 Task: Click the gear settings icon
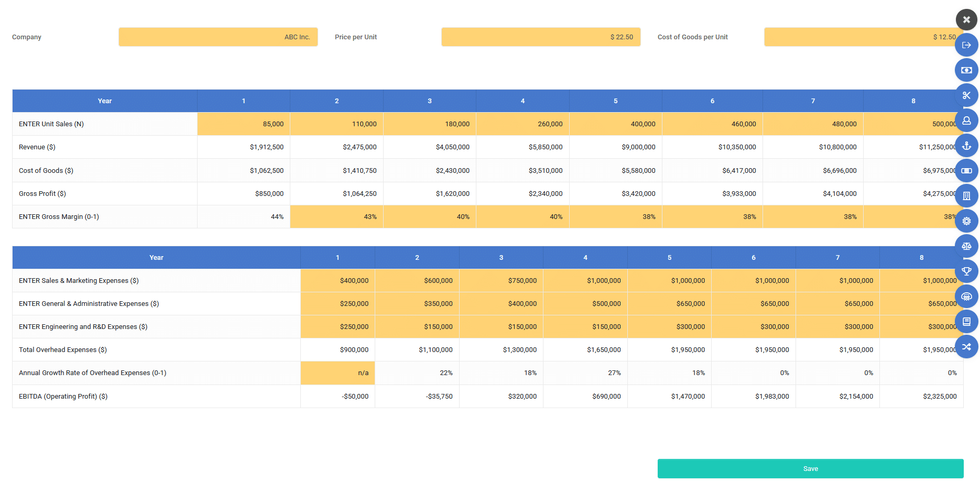[966, 221]
